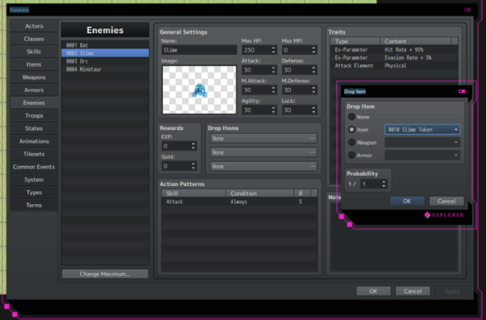486x320 pixels.
Task: Open the Types tab
Action: 34,192
